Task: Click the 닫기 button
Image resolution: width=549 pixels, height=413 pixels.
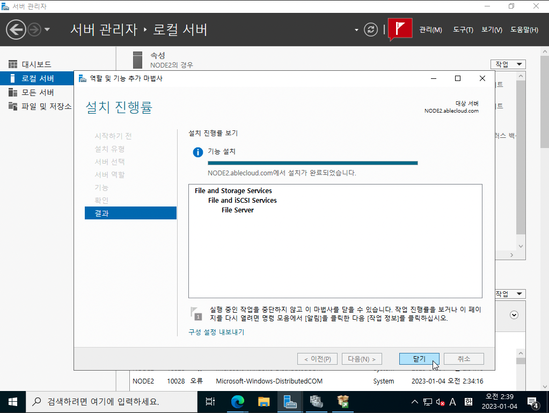Action: point(419,359)
